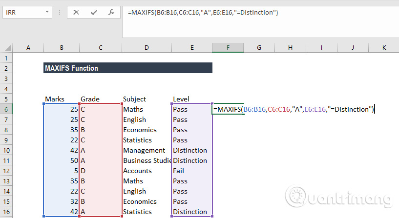This screenshot has width=399, height=218.
Task: Select row 5 header
Action: pos(6,99)
